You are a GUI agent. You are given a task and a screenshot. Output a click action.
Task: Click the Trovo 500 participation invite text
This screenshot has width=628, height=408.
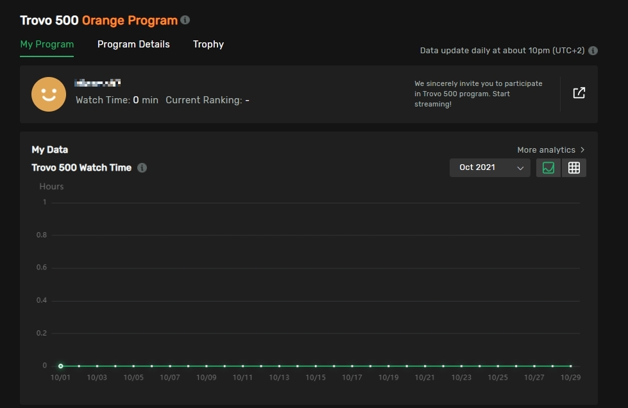(478, 94)
